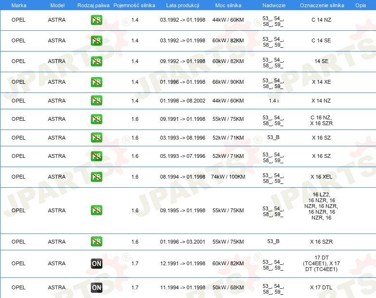Click the petrol icon for the 1.4 i row
The width and height of the screenshot is (376, 298).
[x=96, y=100]
